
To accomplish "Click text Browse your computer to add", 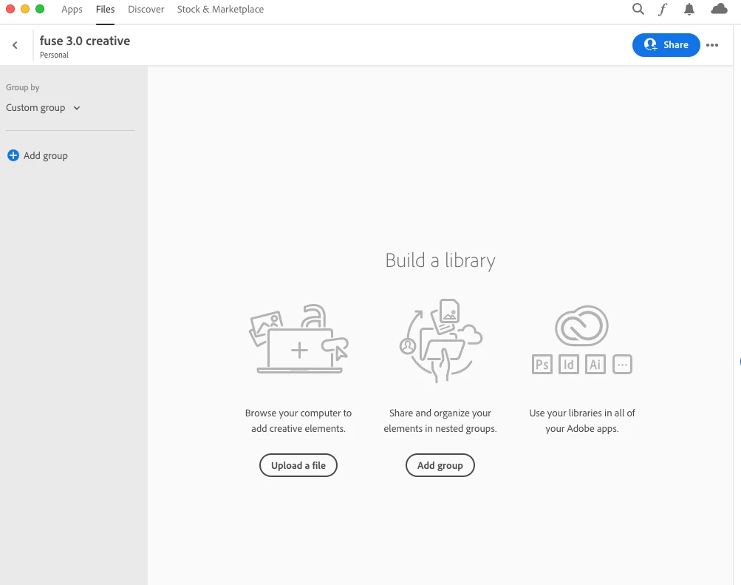I will point(298,420).
